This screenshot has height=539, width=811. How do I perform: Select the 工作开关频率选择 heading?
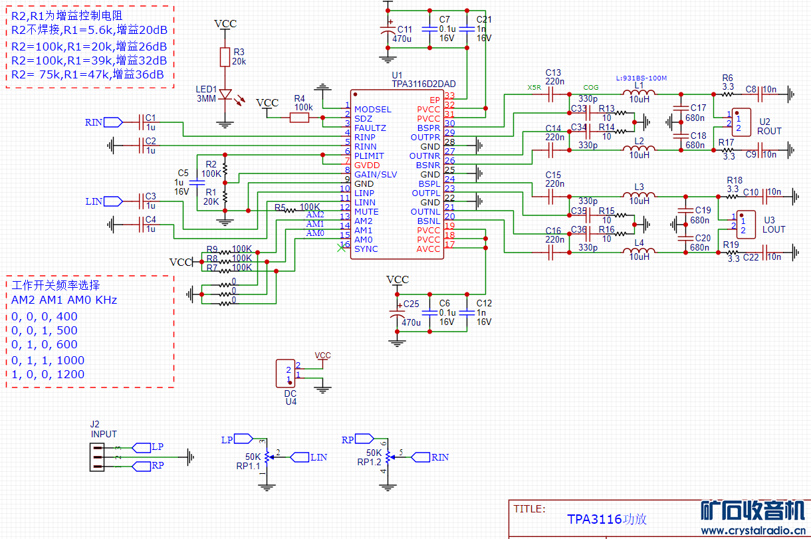click(56, 285)
